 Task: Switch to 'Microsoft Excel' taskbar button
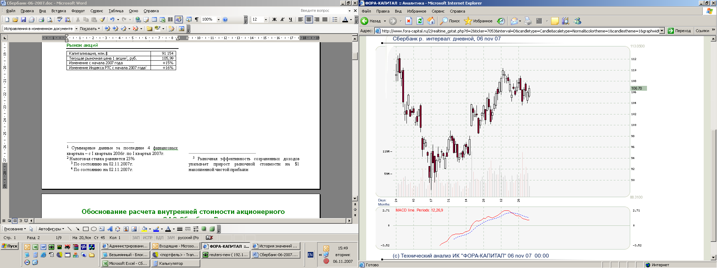point(125,263)
